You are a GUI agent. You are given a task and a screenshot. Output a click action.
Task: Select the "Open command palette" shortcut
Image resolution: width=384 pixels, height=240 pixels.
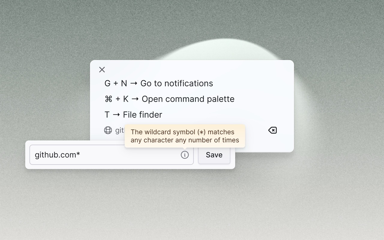tap(169, 99)
